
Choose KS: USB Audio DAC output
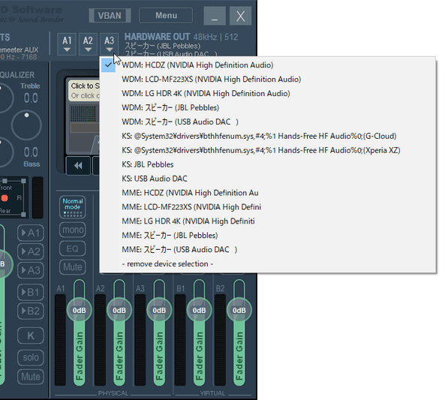pyautogui.click(x=268, y=179)
